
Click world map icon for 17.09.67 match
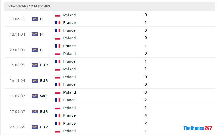tap(34, 111)
